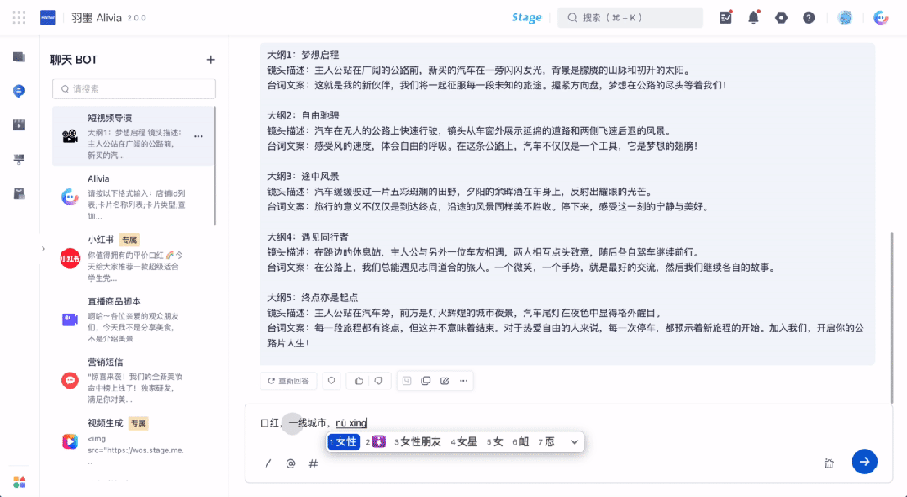Add a new chat bot with plus icon
This screenshot has width=907, height=497.
point(210,60)
